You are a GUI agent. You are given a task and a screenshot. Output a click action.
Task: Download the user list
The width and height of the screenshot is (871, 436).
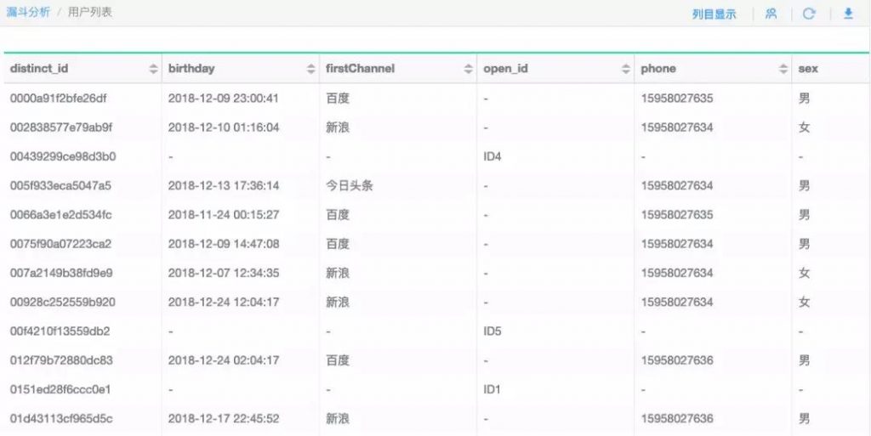[x=848, y=14]
